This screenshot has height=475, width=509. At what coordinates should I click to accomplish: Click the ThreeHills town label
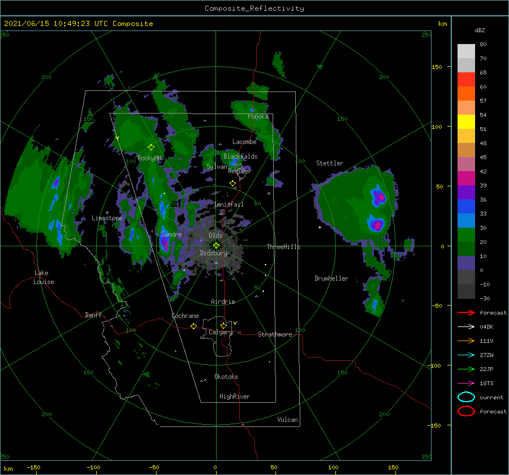283,247
